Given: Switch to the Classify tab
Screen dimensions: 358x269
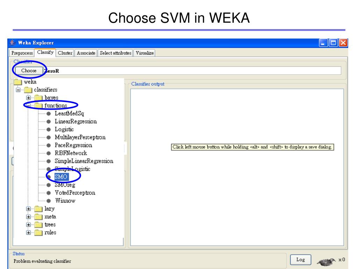Looking at the screenshot, I should pos(45,53).
